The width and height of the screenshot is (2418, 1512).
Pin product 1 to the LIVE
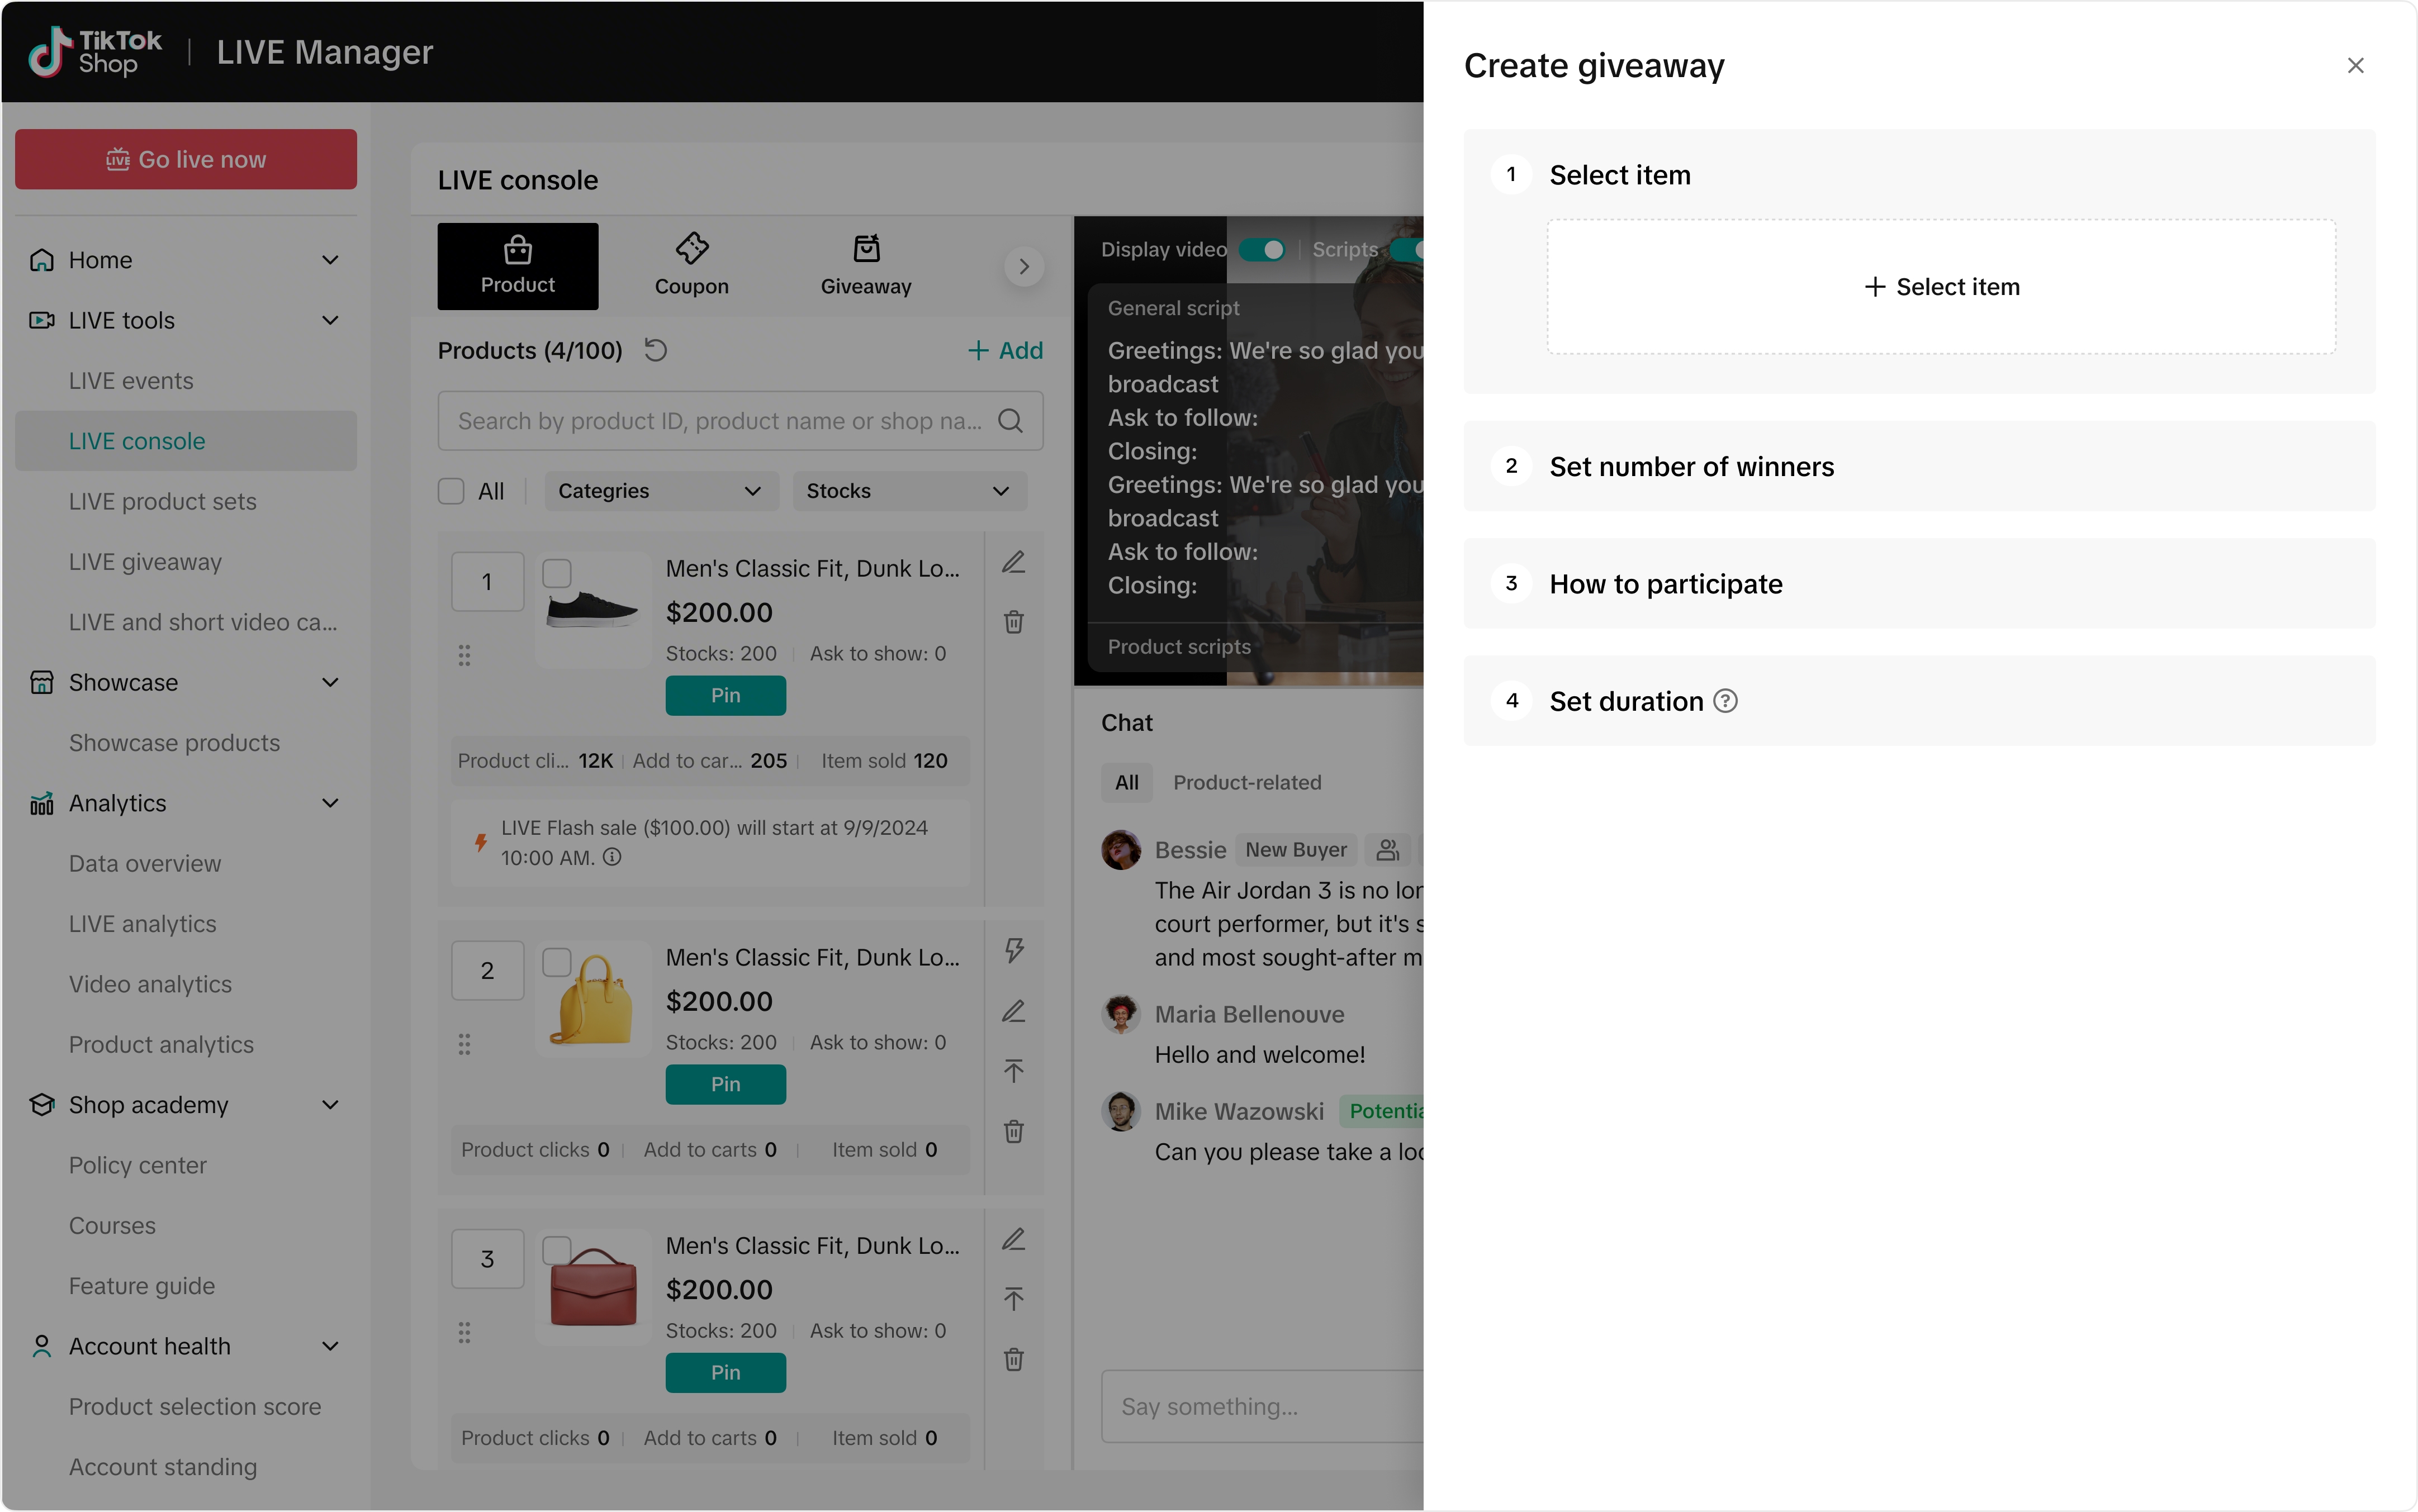point(726,695)
